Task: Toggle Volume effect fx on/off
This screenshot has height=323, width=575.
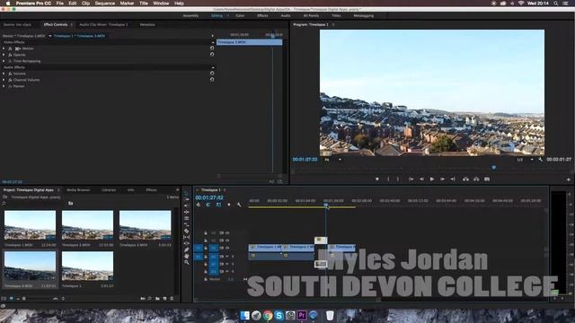Action: (10, 74)
